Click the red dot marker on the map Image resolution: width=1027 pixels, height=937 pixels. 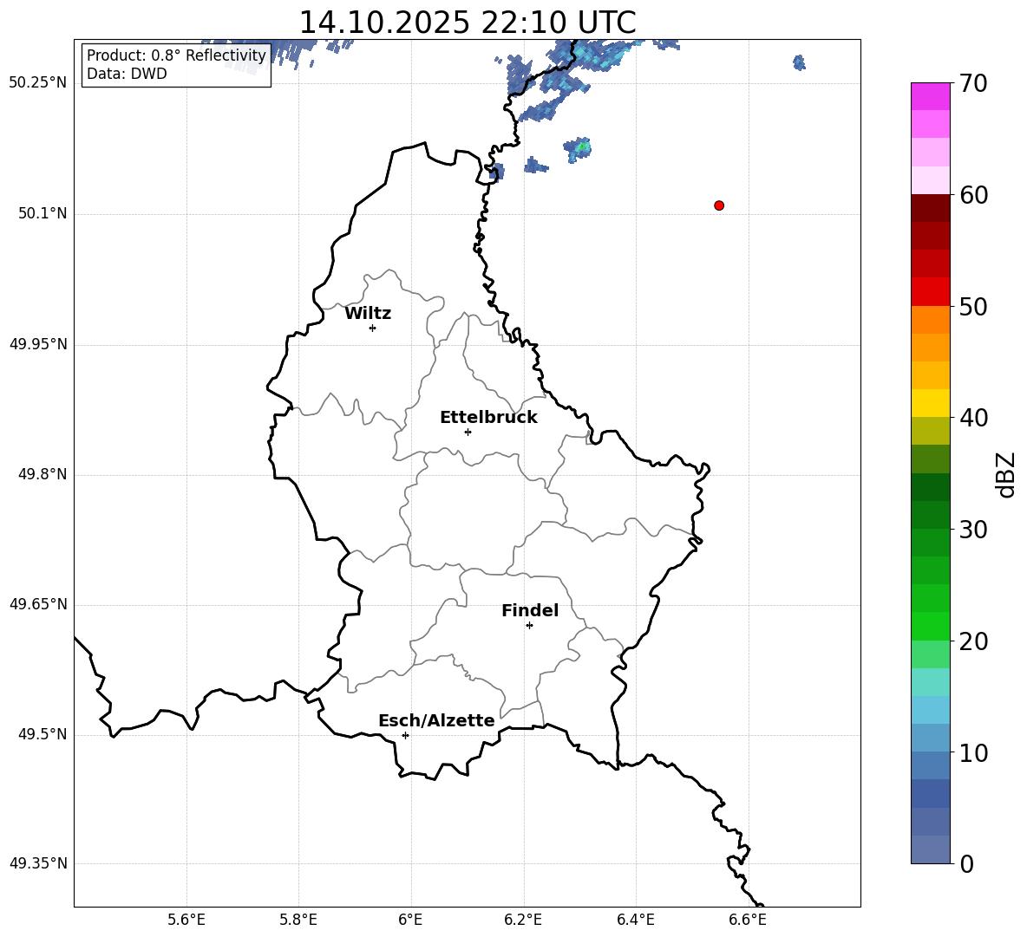pos(719,205)
